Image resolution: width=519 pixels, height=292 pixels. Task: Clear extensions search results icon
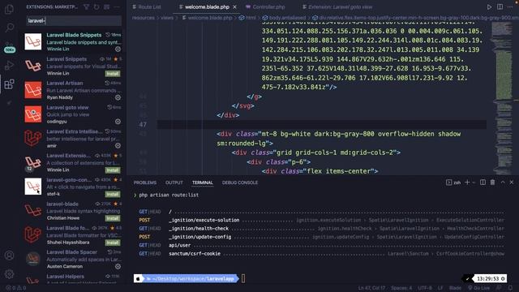click(x=106, y=7)
